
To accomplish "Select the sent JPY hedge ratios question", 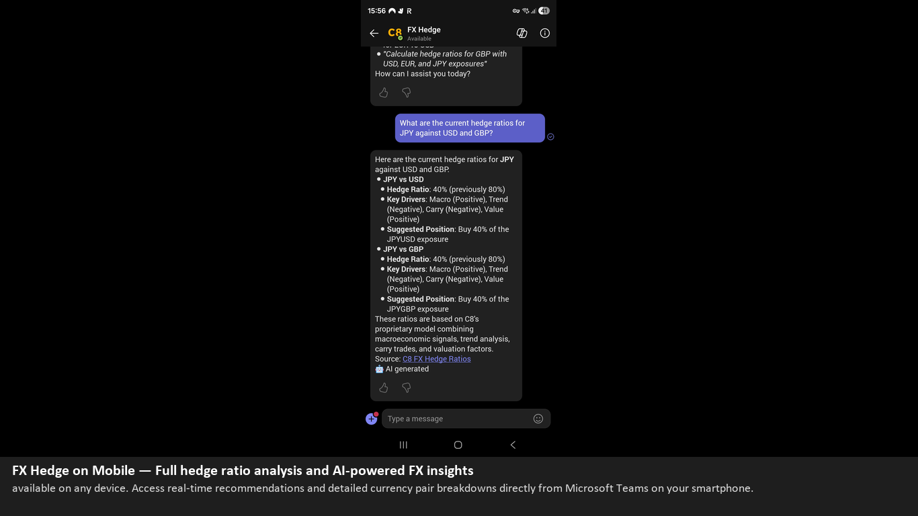I will click(x=470, y=128).
